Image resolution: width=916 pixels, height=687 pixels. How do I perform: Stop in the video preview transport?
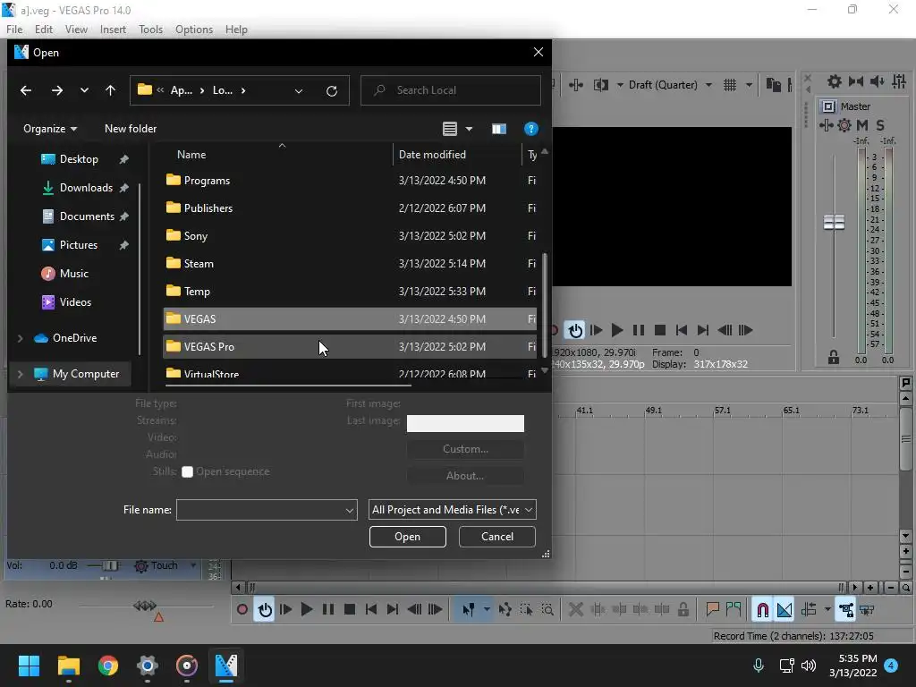click(x=660, y=331)
